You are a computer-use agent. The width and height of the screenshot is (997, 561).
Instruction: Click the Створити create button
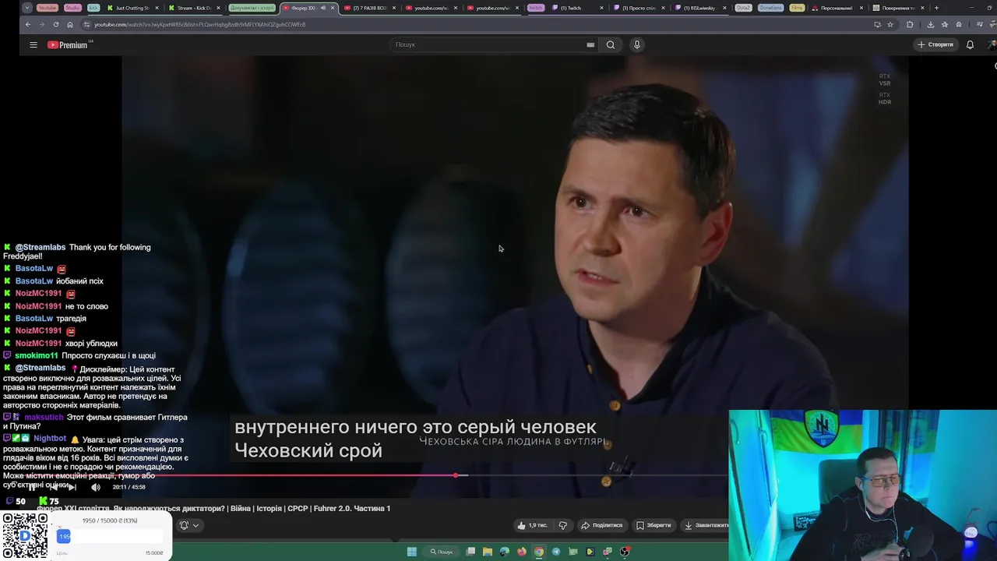click(935, 44)
